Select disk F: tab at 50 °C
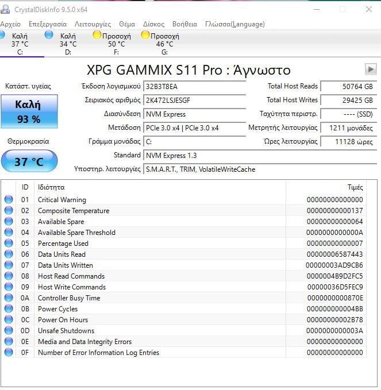Image resolution: width=381 pixels, height=390 pixels. pos(116,44)
